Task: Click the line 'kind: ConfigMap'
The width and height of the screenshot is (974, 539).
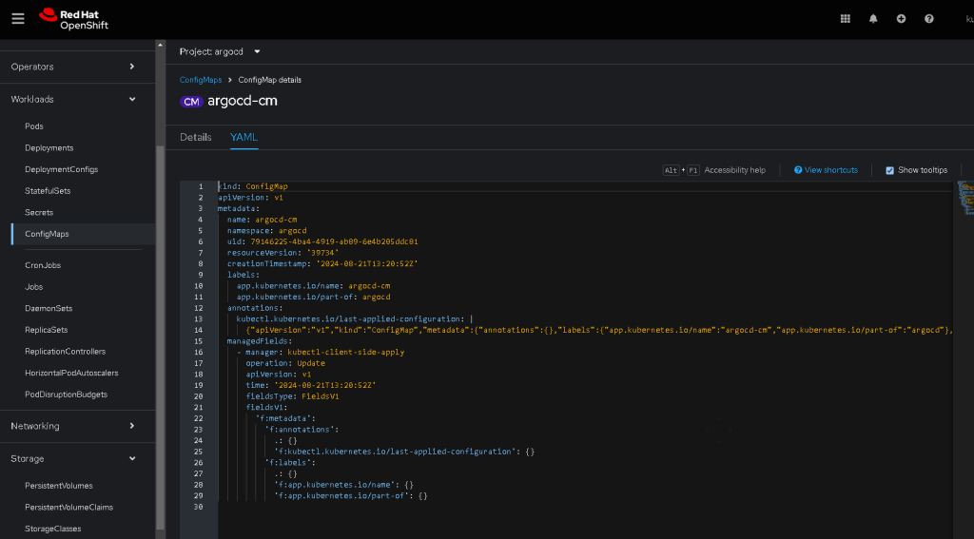Action: click(253, 186)
